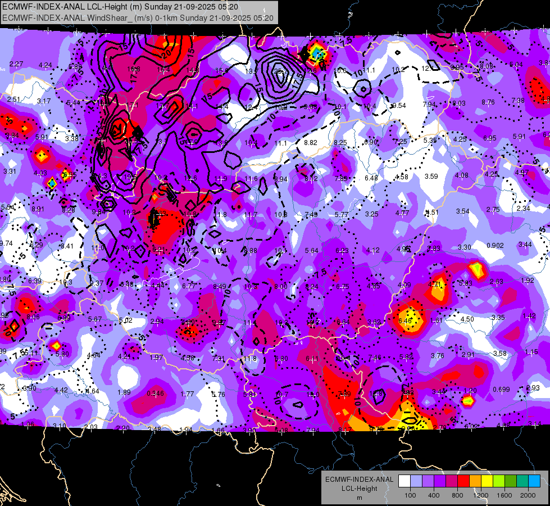Click the map value 3.30
The height and width of the screenshot is (506, 550).
465,247
